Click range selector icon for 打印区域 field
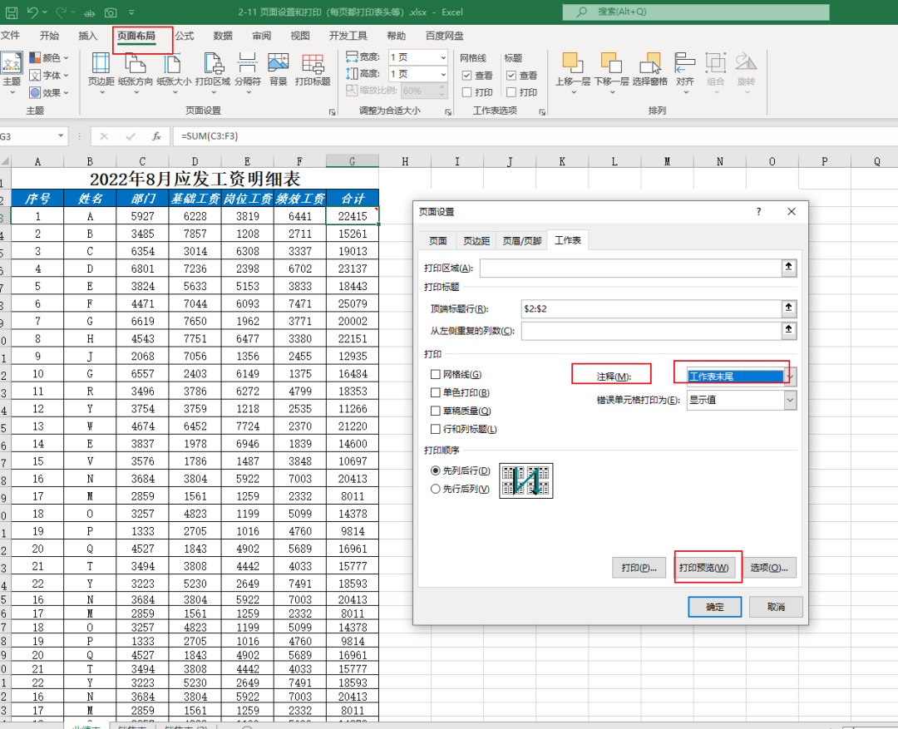Screen dimensions: 898x729 coord(789,268)
